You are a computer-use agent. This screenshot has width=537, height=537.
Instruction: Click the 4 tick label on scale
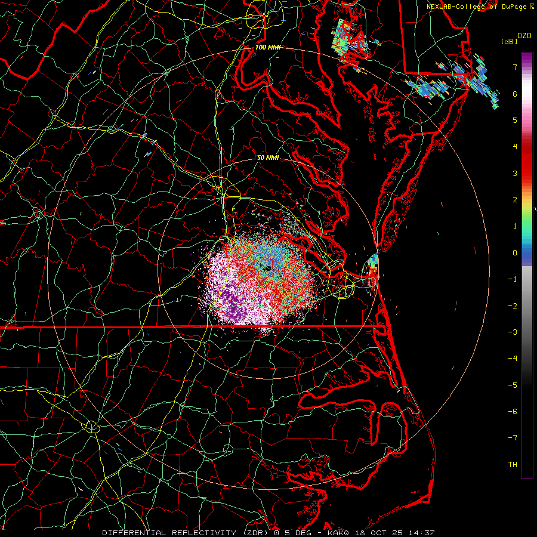pyautogui.click(x=515, y=147)
